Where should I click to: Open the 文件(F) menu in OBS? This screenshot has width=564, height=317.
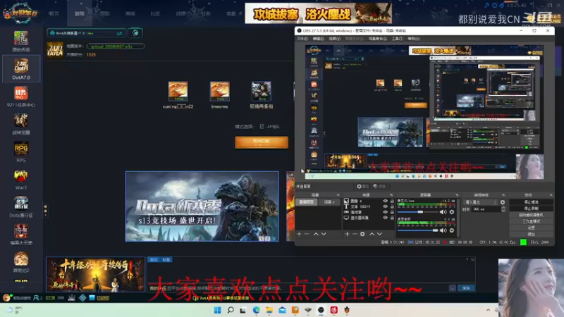point(302,39)
